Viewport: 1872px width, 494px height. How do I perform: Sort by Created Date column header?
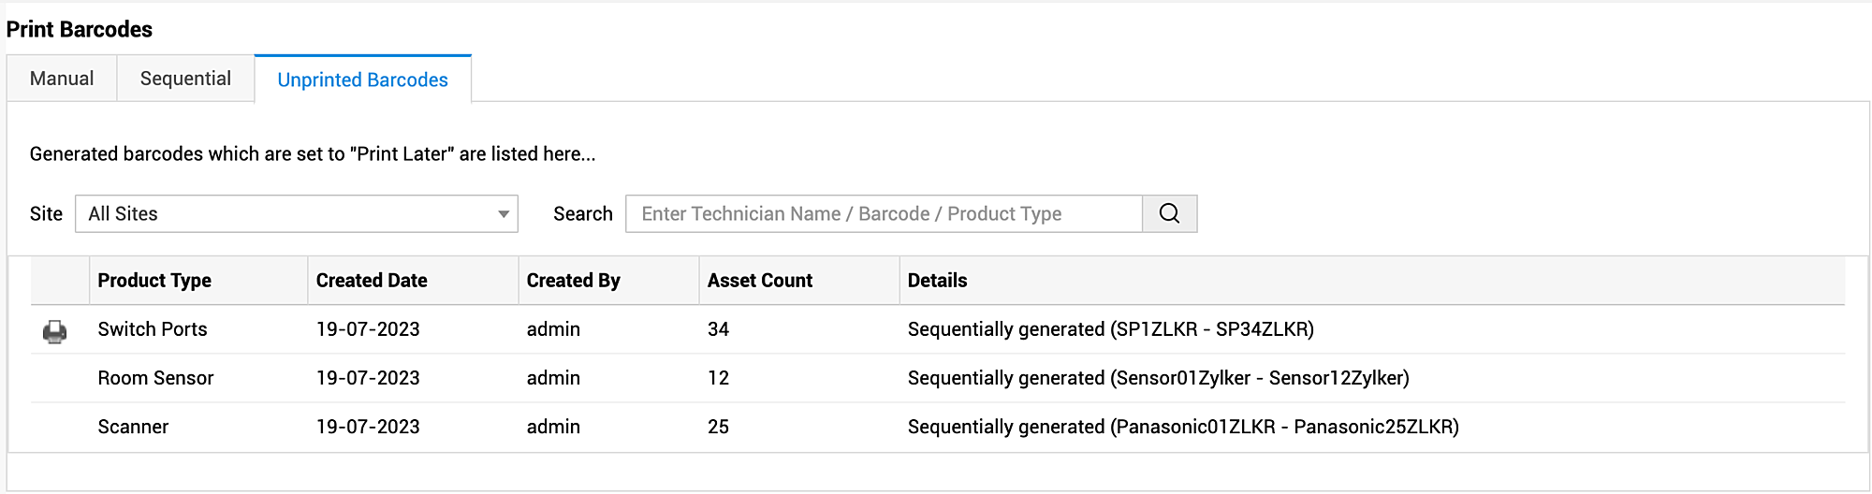pyautogui.click(x=372, y=281)
